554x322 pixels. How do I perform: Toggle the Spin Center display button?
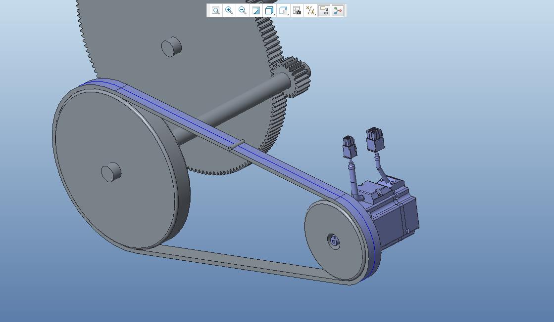pyautogui.click(x=338, y=10)
